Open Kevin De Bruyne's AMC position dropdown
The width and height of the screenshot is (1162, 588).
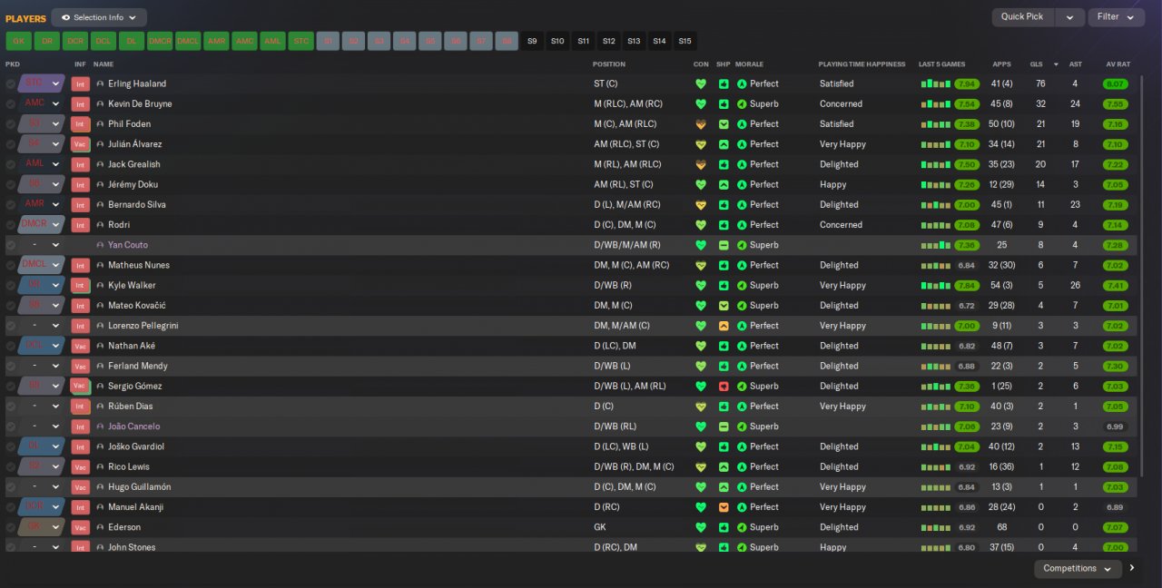tap(42, 103)
